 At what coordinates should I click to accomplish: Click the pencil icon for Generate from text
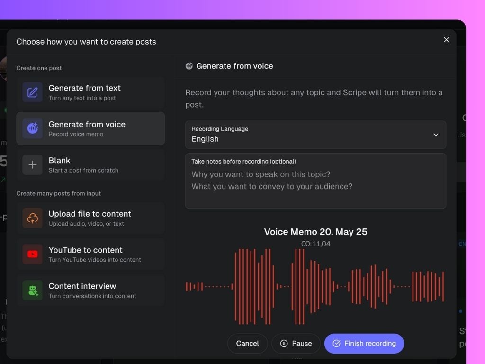[32, 92]
